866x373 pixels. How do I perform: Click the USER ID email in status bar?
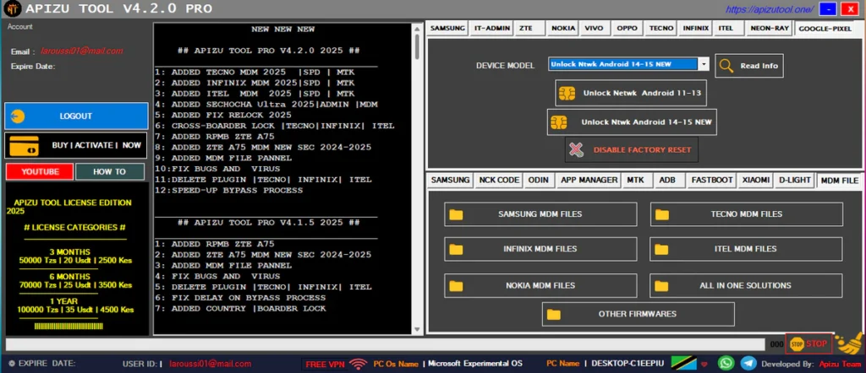(x=210, y=365)
